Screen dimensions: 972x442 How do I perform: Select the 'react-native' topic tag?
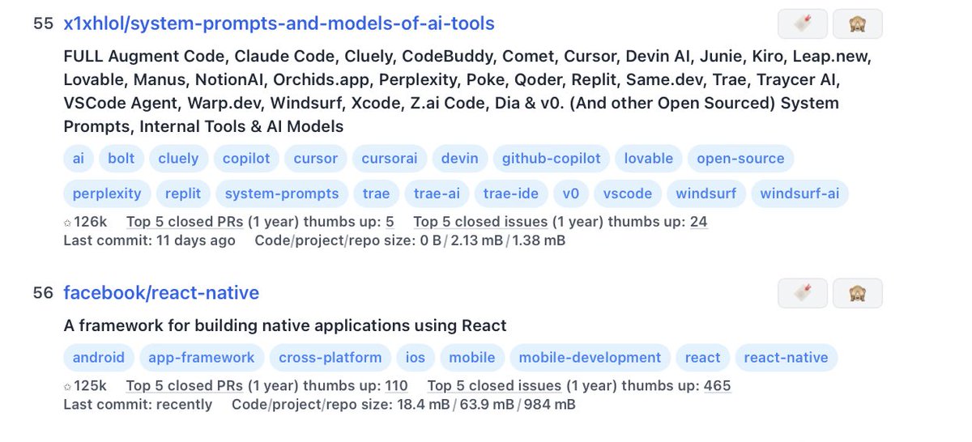pyautogui.click(x=786, y=357)
